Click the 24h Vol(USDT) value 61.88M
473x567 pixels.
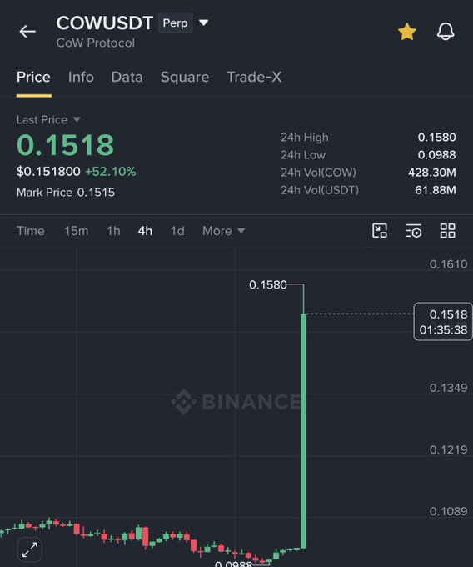click(x=435, y=190)
